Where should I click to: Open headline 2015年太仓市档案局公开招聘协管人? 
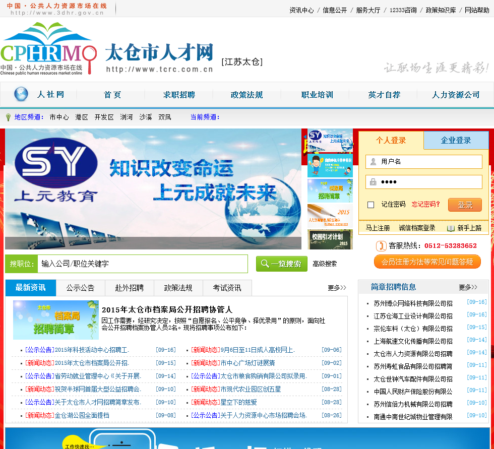tap(167, 309)
